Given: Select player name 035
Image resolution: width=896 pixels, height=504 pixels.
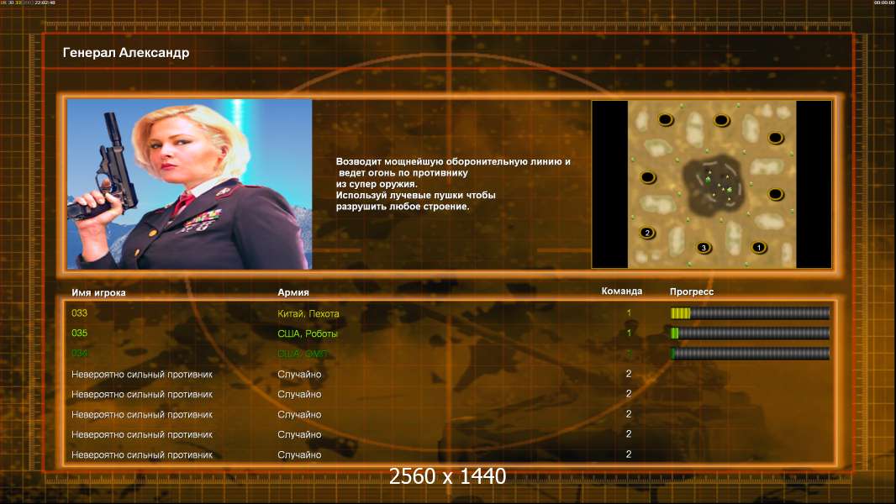Looking at the screenshot, I should [x=79, y=333].
